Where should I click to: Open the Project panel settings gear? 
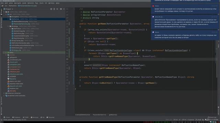point(61,9)
